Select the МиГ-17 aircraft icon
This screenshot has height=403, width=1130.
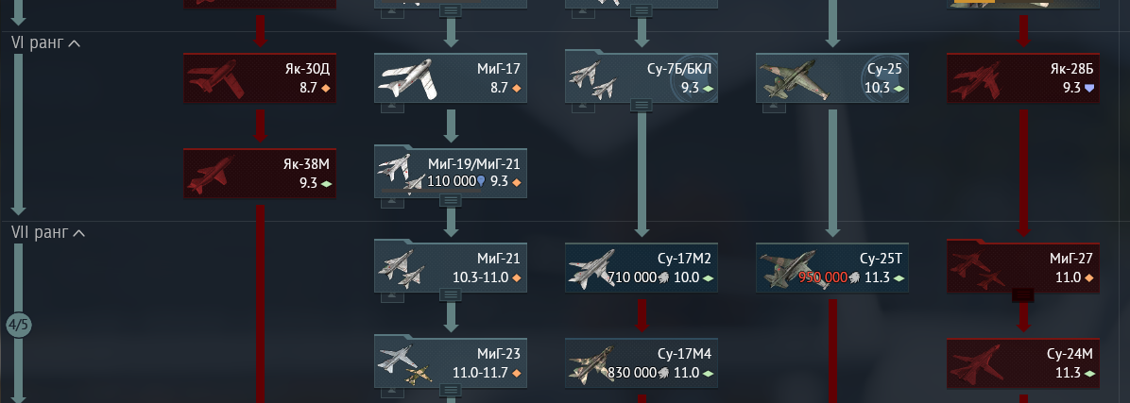(x=408, y=77)
